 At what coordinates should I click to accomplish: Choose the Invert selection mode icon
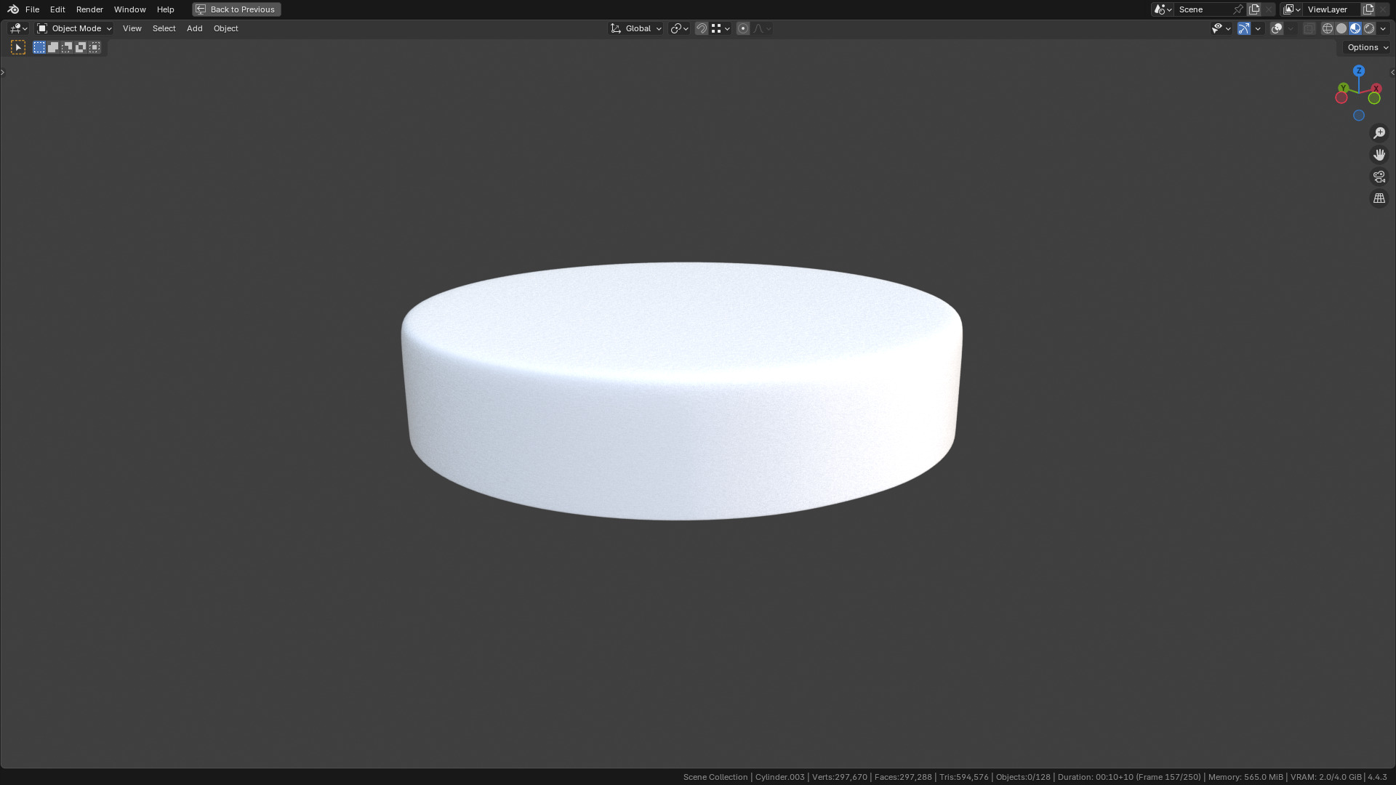click(81, 47)
